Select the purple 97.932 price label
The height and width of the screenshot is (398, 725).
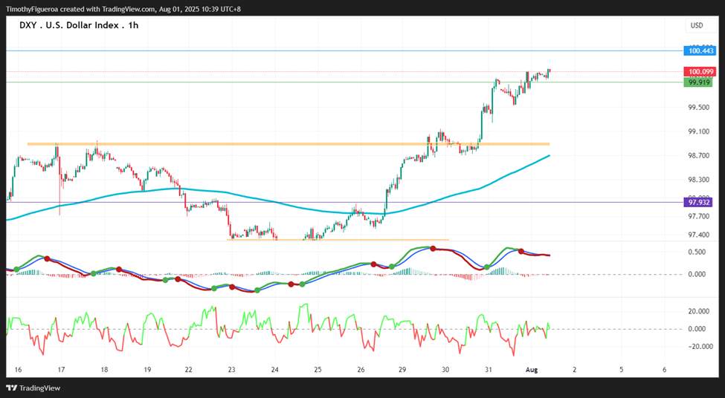click(x=699, y=202)
